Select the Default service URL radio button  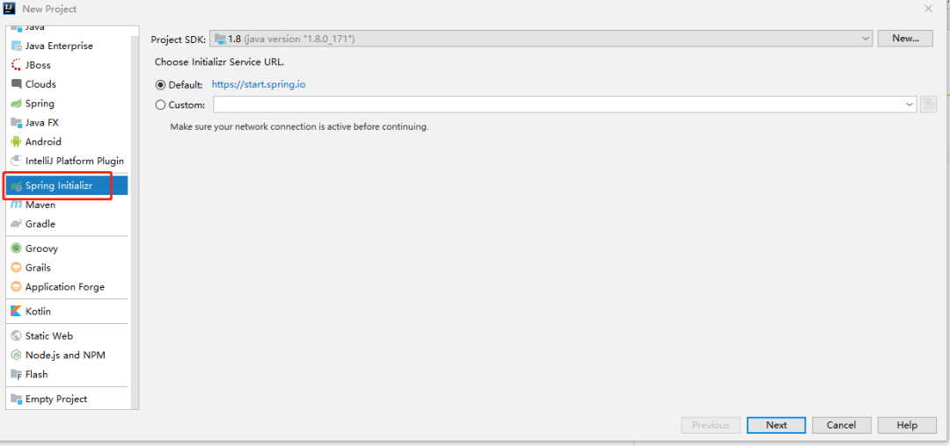(x=160, y=85)
